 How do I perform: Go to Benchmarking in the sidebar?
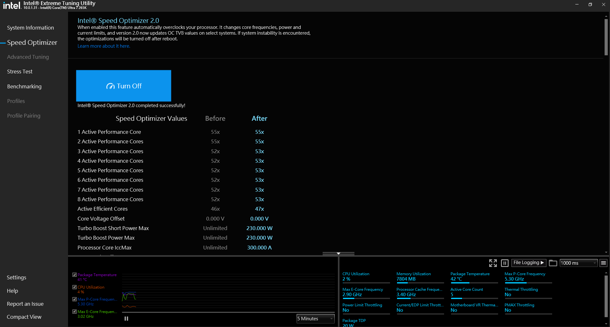24,86
